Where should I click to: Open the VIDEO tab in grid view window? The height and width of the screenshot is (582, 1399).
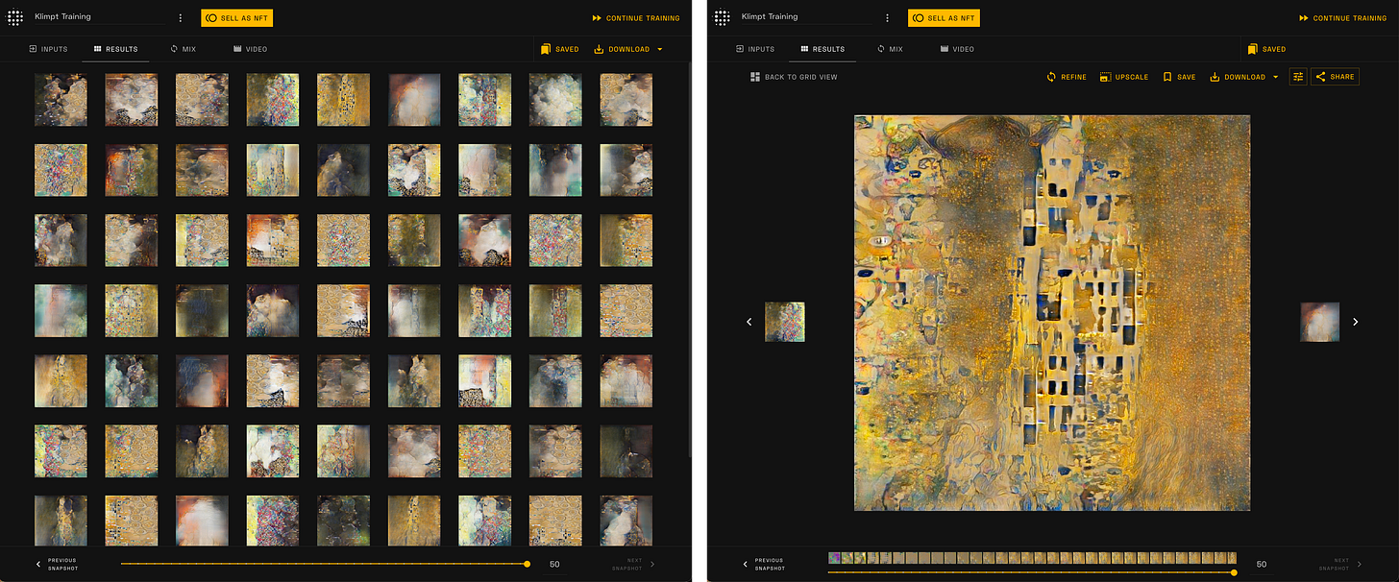click(250, 49)
